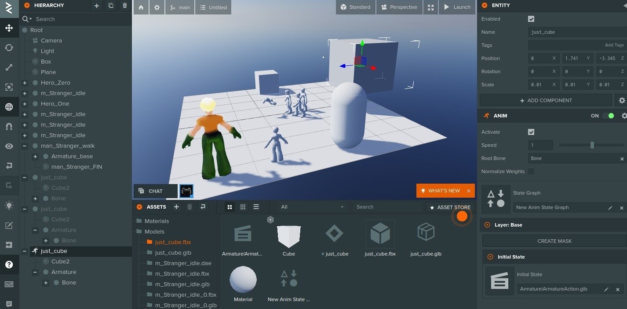
Task: Select the Rotate gizmo tool
Action: [9, 48]
